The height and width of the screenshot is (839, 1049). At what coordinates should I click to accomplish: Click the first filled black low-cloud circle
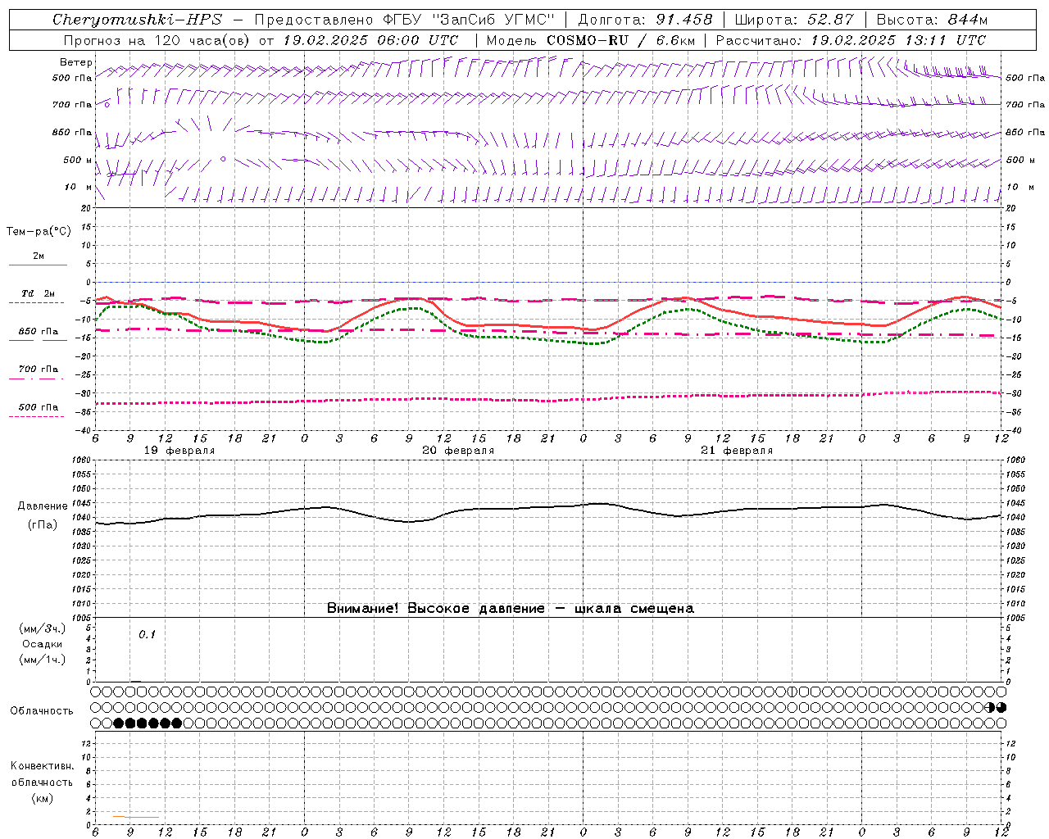click(119, 723)
